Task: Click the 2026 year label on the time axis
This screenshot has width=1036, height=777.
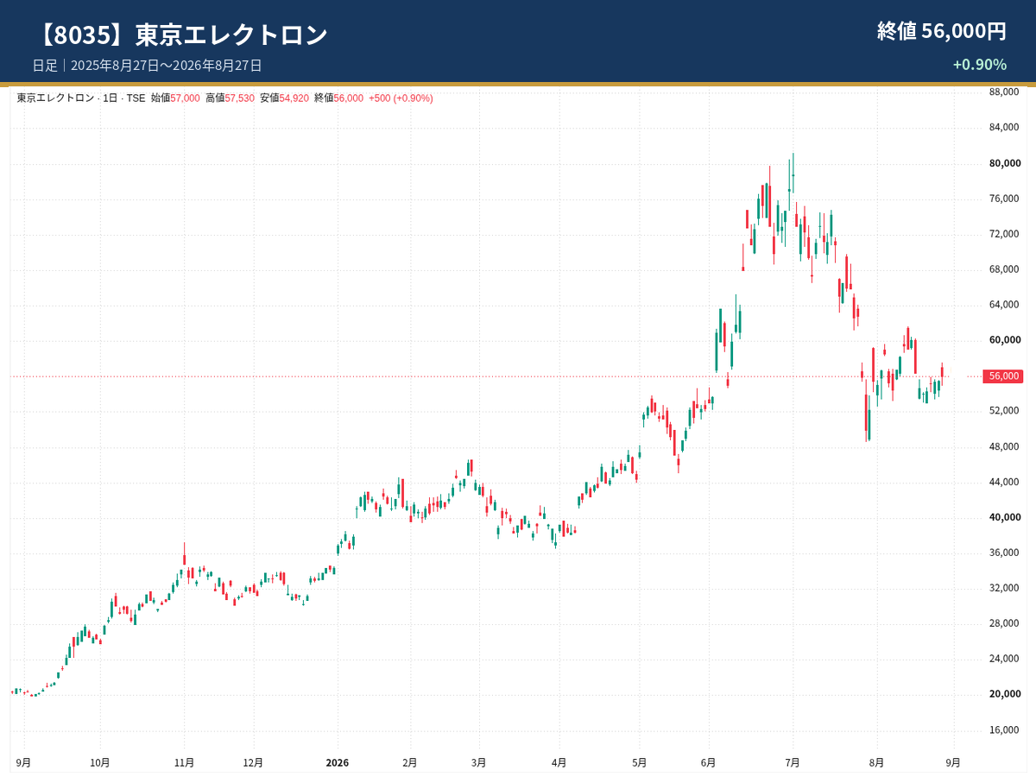Action: tap(338, 763)
